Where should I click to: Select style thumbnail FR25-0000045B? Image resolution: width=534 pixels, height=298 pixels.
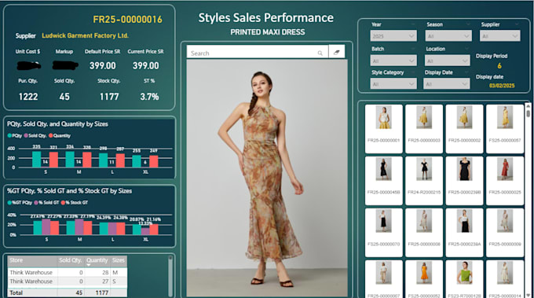[x=383, y=181]
